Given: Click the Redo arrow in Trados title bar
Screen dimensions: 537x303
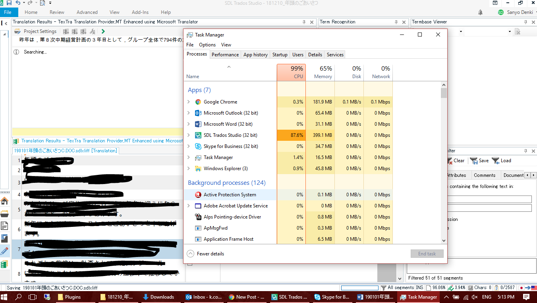Looking at the screenshot, I should point(30,3).
